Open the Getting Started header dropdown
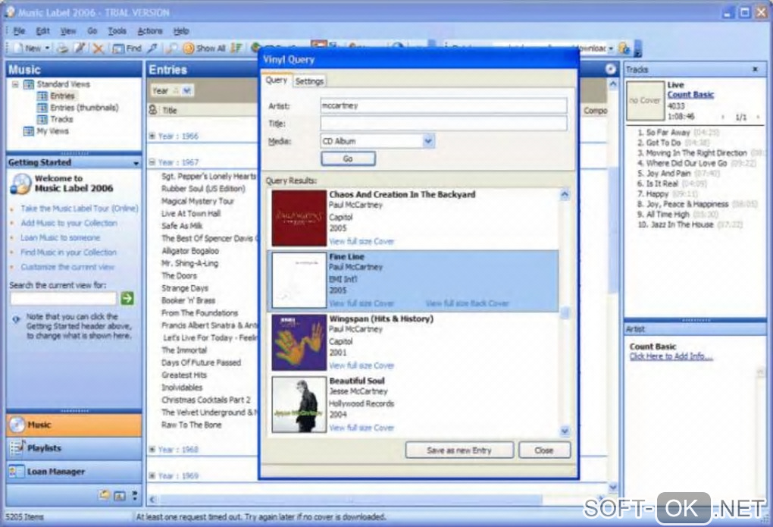This screenshot has height=527, width=773. (136, 163)
